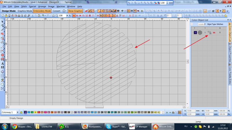This screenshot has width=232, height=130.
Task: Click the needle icon in Color-Object List
Action: [209, 33]
